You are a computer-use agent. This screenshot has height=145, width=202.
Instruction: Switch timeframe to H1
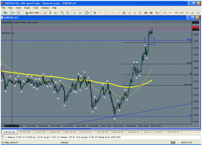pyautogui.click(x=187, y=13)
